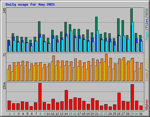Click the chart title 'Daily usage for May 2021'
Screen dimensions: 150x117
(30, 4)
